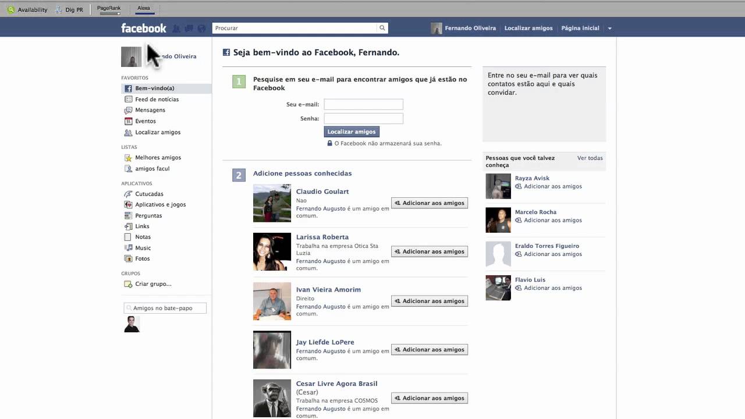Image resolution: width=745 pixels, height=419 pixels.
Task: Open the friend requests icon in header
Action: 176,28
